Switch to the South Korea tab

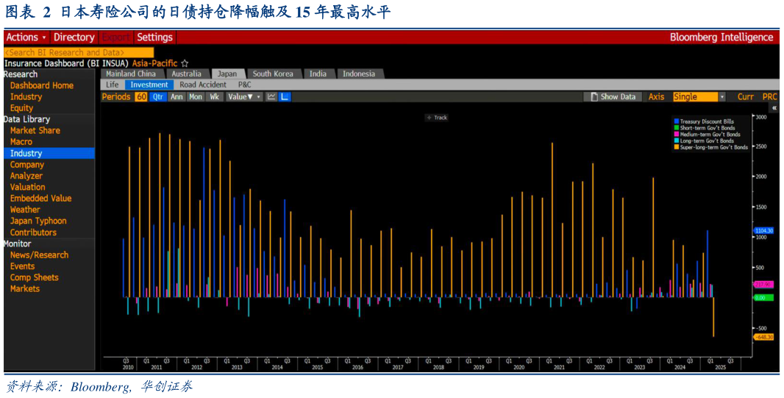pos(273,74)
